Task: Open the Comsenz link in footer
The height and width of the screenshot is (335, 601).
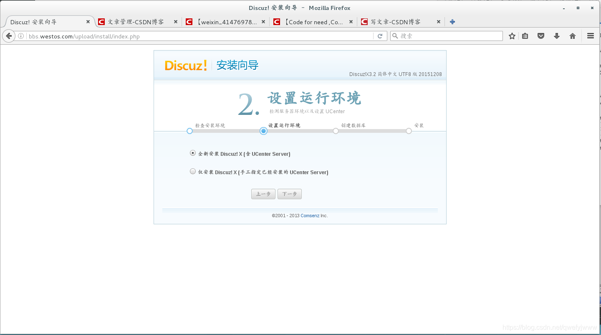Action: pos(310,216)
